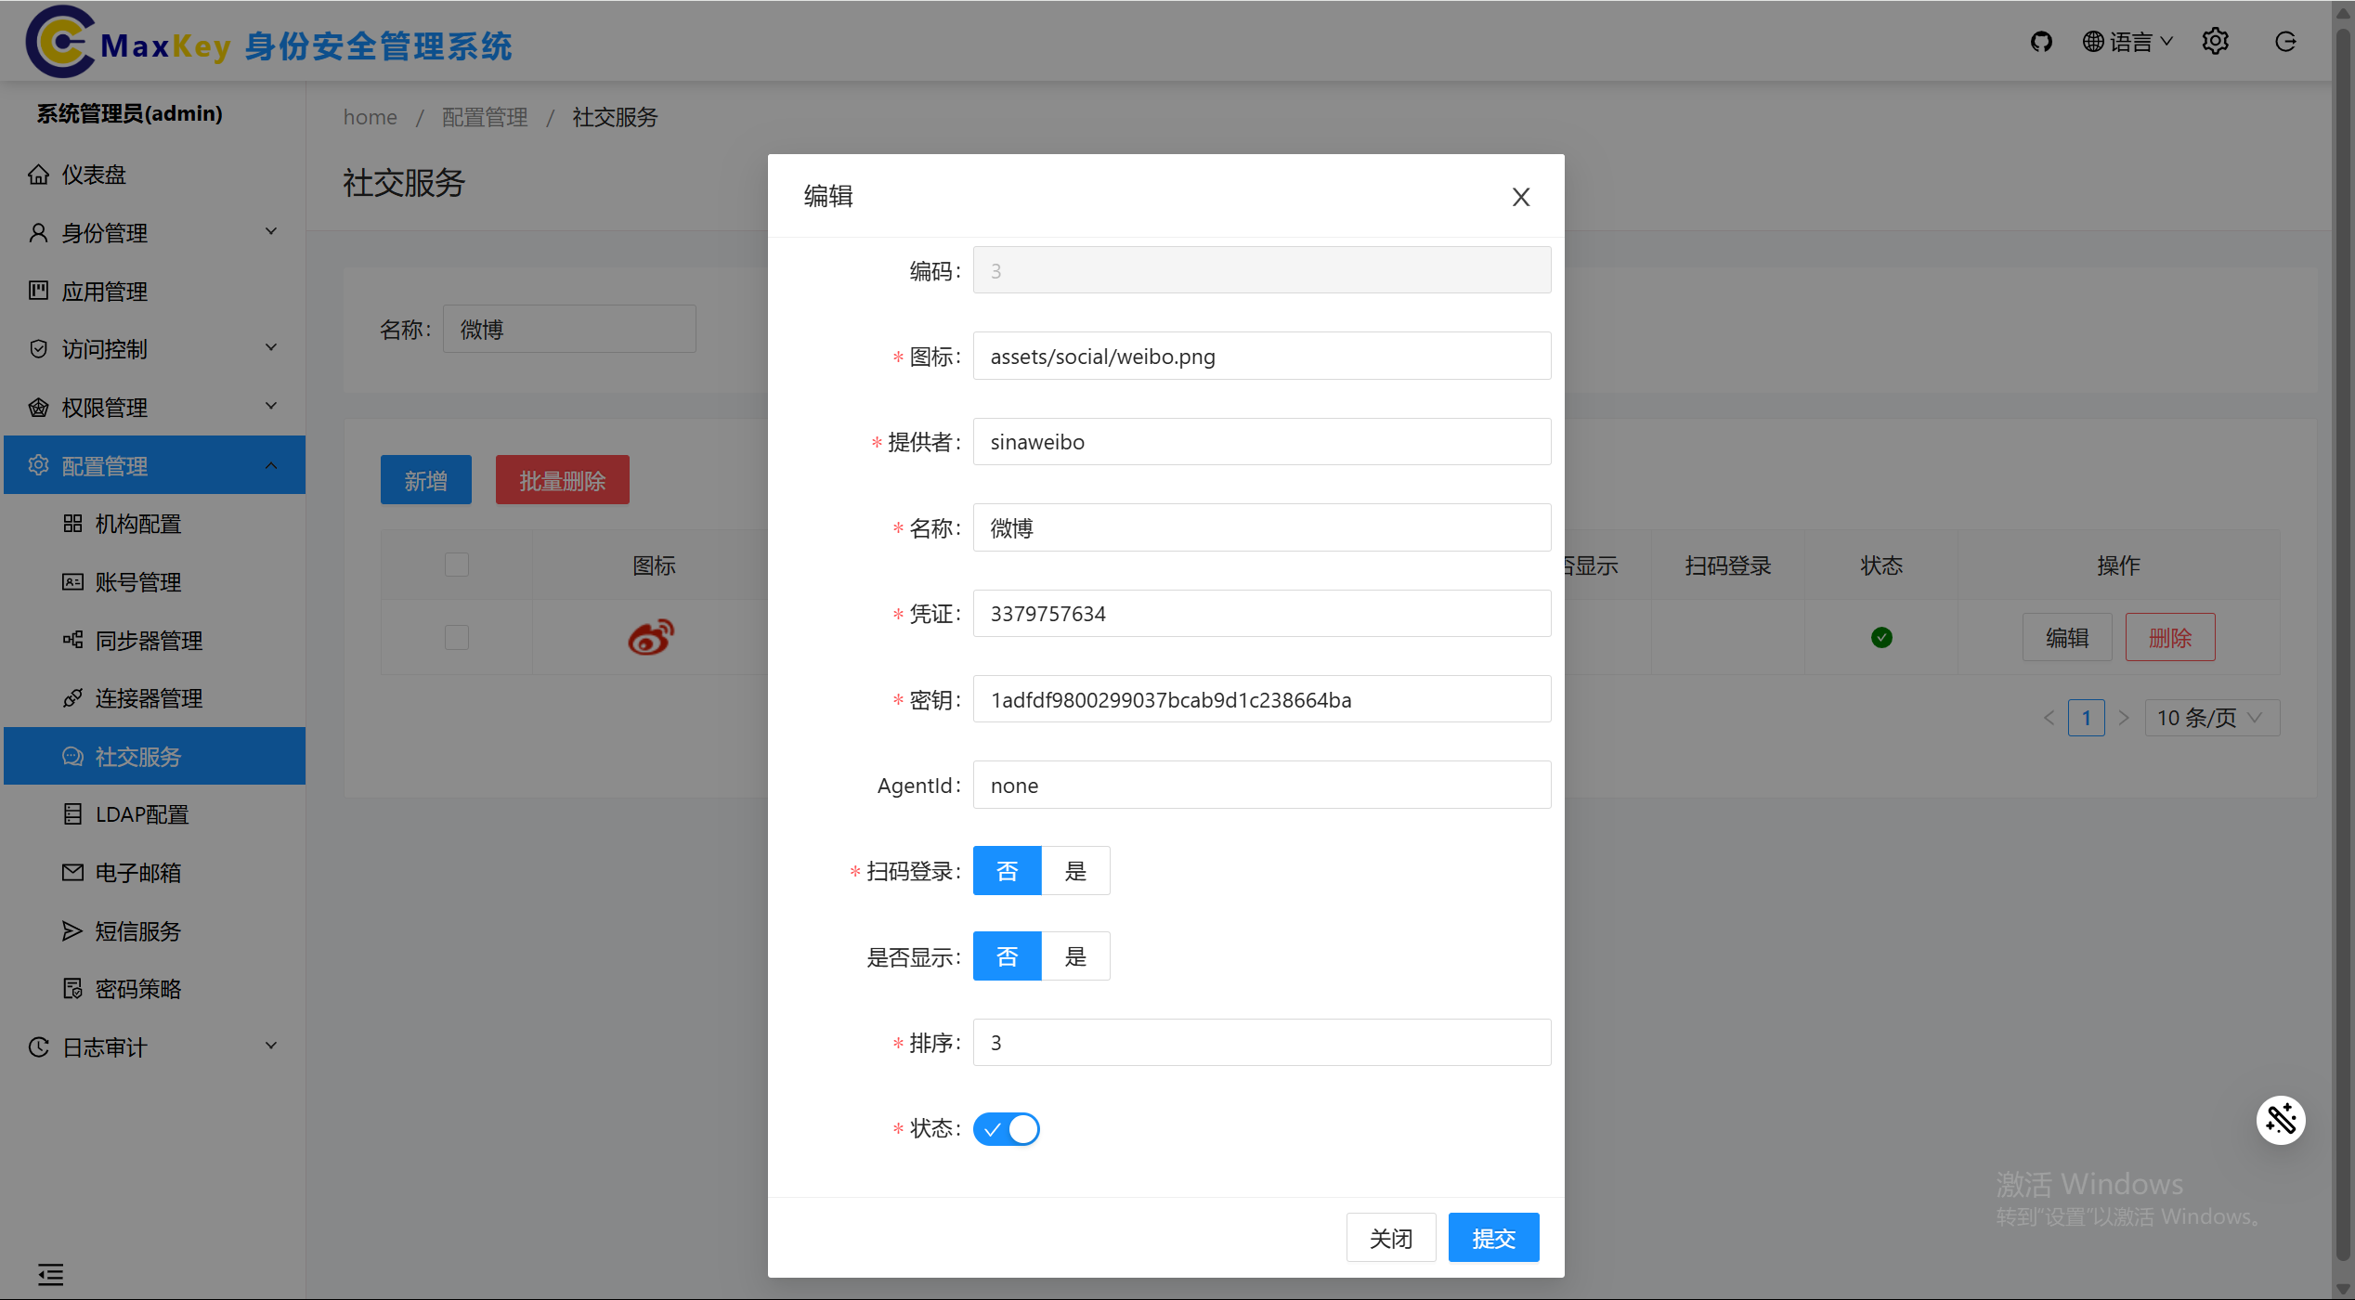Click the Weibo logo in table row

coord(651,637)
